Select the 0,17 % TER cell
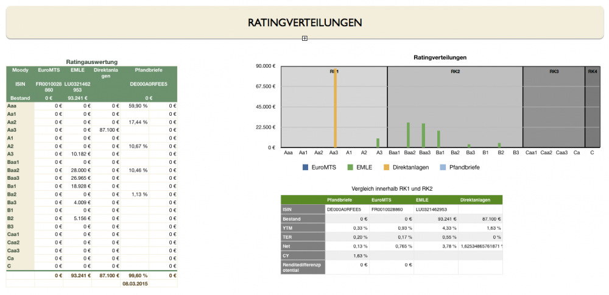Image resolution: width=609 pixels, height=295 pixels. [x=392, y=236]
